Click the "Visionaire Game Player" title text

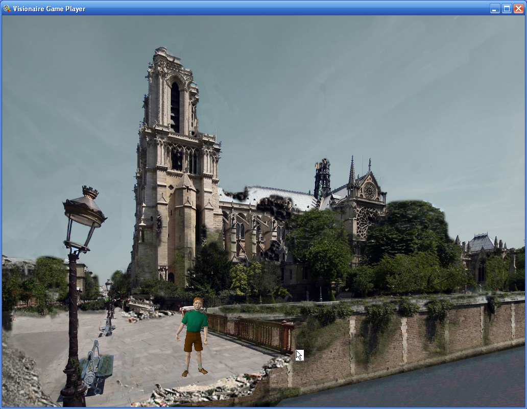pyautogui.click(x=49, y=9)
